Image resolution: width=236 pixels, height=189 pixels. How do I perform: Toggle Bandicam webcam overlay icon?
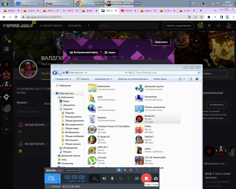95,179
